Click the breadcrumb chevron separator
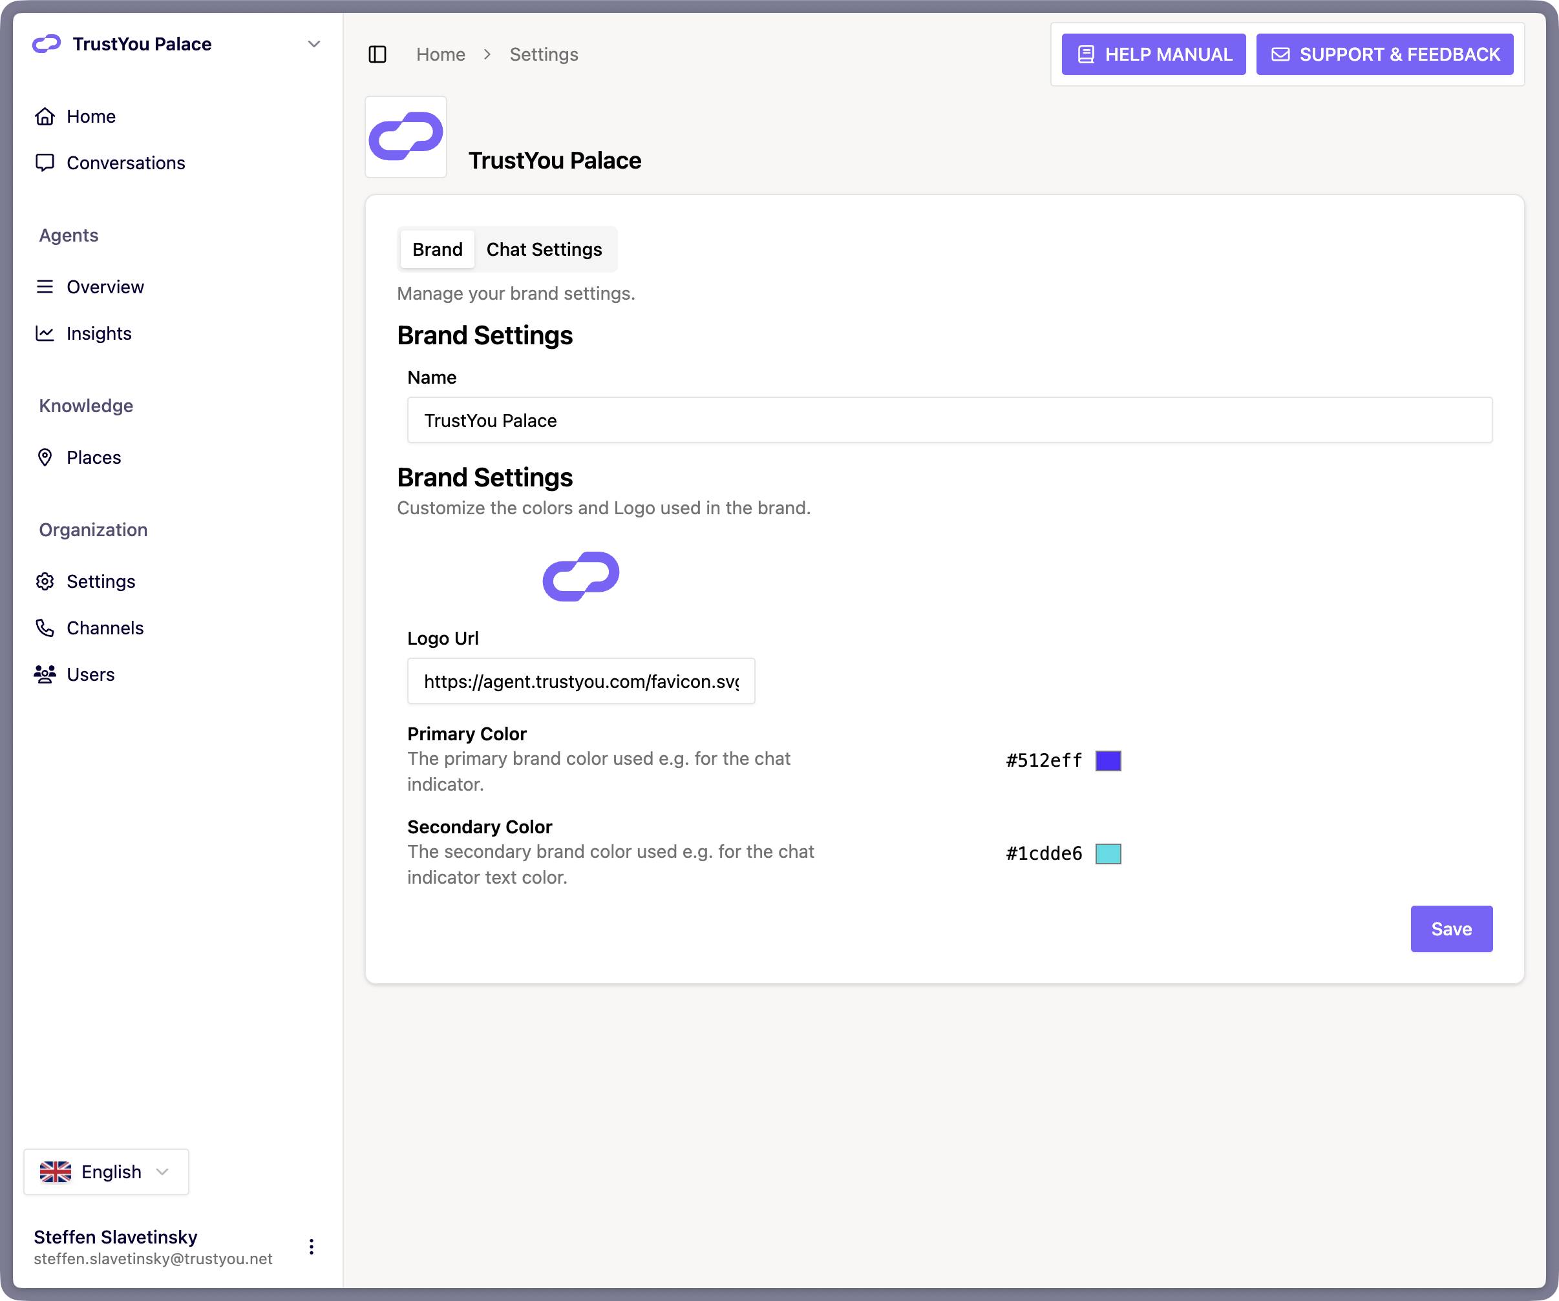 487,54
